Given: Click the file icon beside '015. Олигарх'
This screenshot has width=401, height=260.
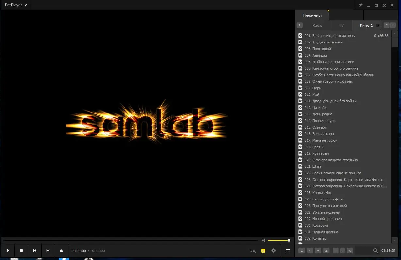Looking at the screenshot, I should tap(300, 127).
